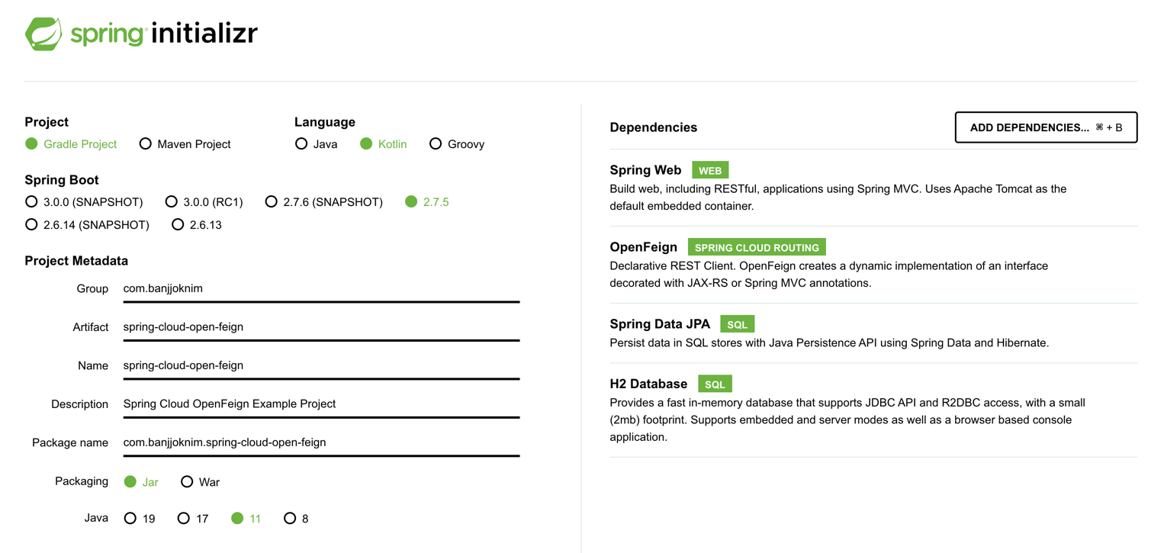Select Spring Boot 2.6.13 version
The image size is (1164, 553).
point(178,225)
